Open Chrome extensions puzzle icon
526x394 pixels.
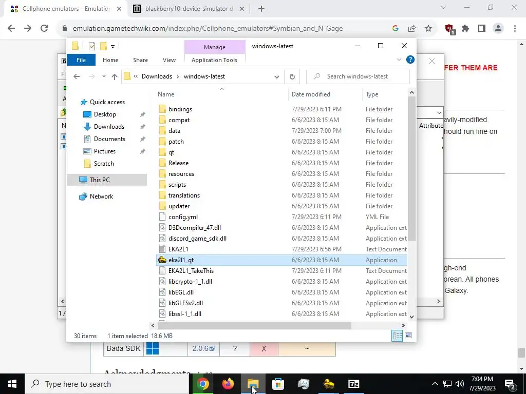(465, 29)
